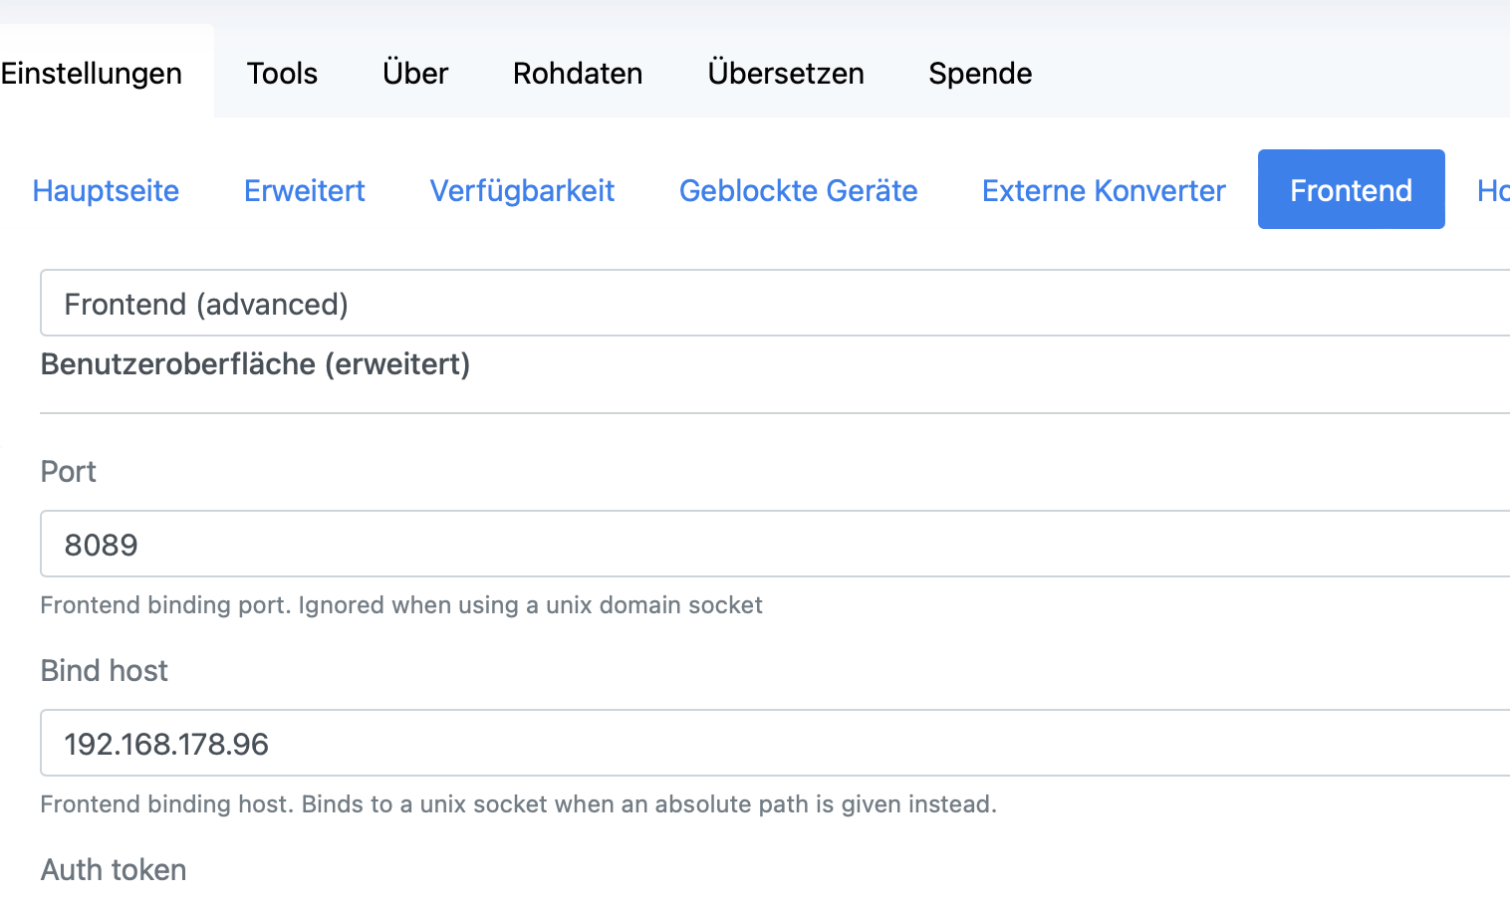Open the Rohdaten navigation item
The width and height of the screenshot is (1510, 904).
(x=578, y=73)
